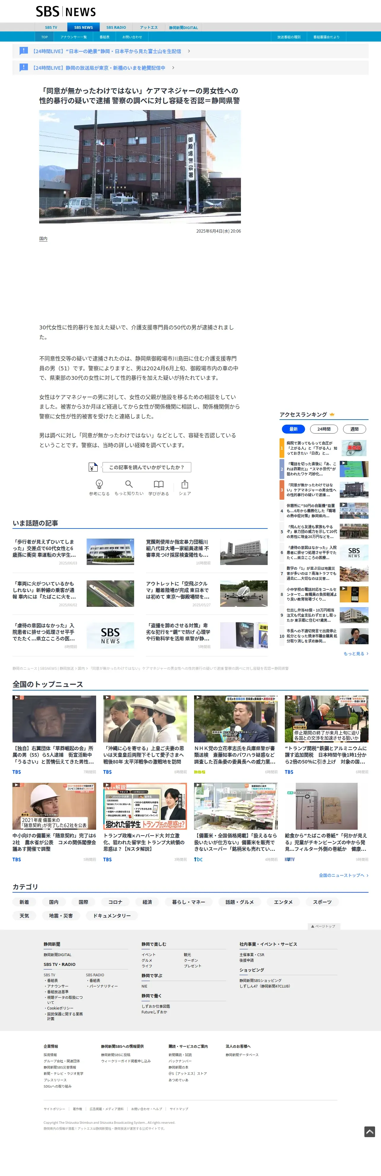Select the スポーツ category pill
The height and width of the screenshot is (1176, 381).
click(322, 902)
